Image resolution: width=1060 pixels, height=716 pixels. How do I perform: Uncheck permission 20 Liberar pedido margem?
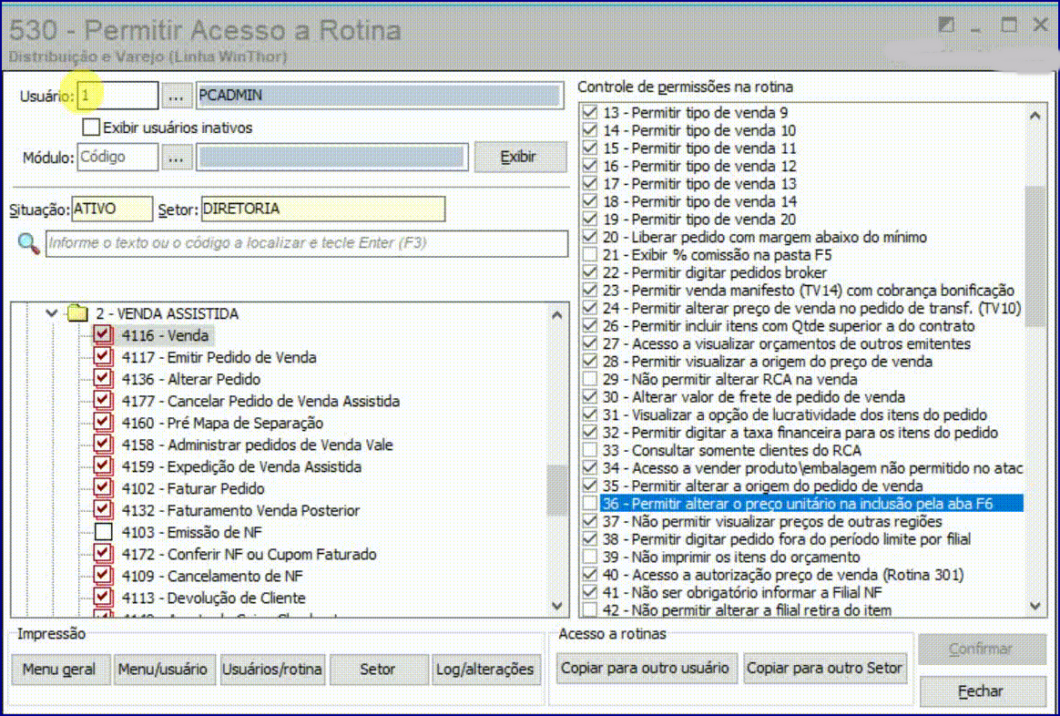pyautogui.click(x=590, y=237)
